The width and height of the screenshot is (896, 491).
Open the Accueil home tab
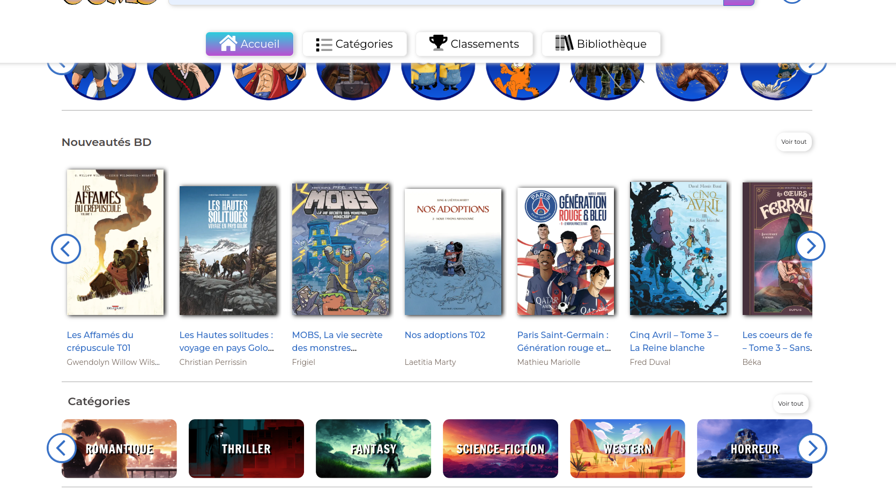point(249,44)
